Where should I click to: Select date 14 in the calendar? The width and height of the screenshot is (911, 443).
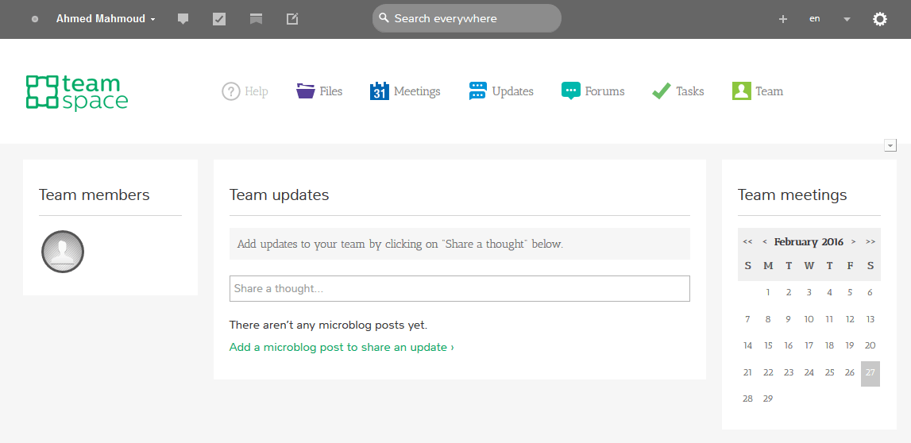click(747, 345)
